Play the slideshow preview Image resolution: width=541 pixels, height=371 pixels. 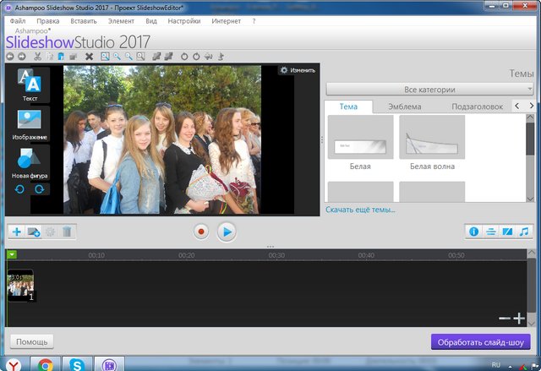tap(227, 232)
